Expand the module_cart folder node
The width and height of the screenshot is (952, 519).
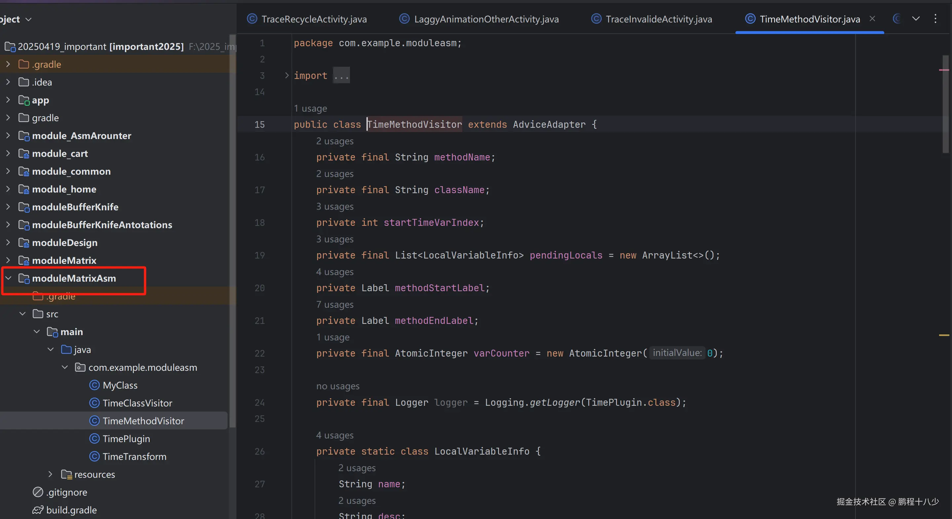pyautogui.click(x=8, y=154)
